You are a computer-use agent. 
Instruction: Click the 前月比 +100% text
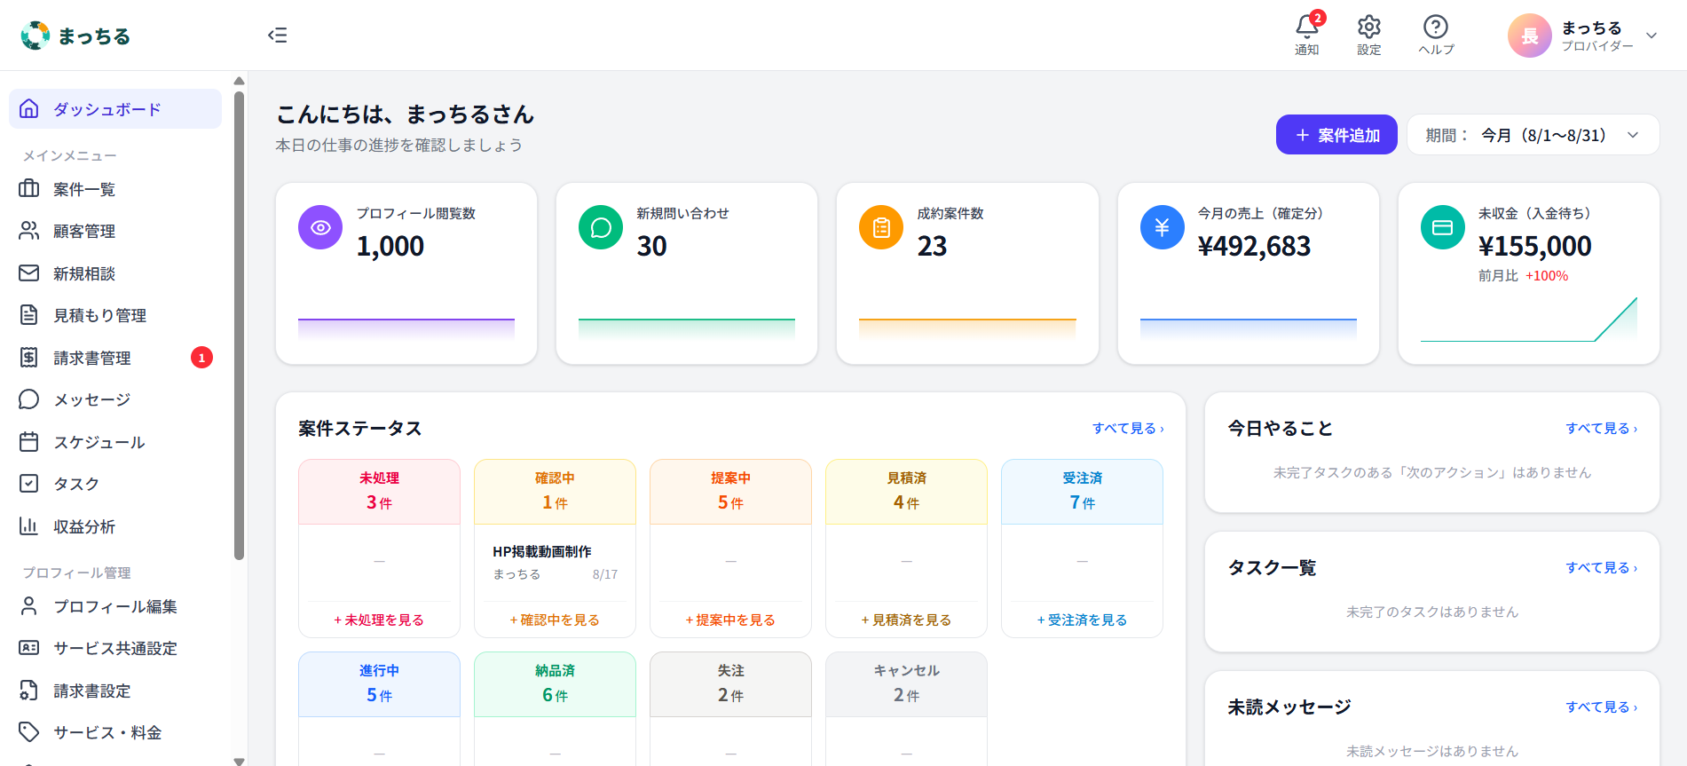pos(1523,276)
